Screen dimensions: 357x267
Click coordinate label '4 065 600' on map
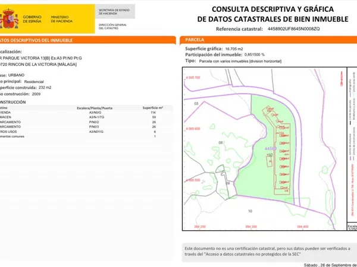pos(193,129)
